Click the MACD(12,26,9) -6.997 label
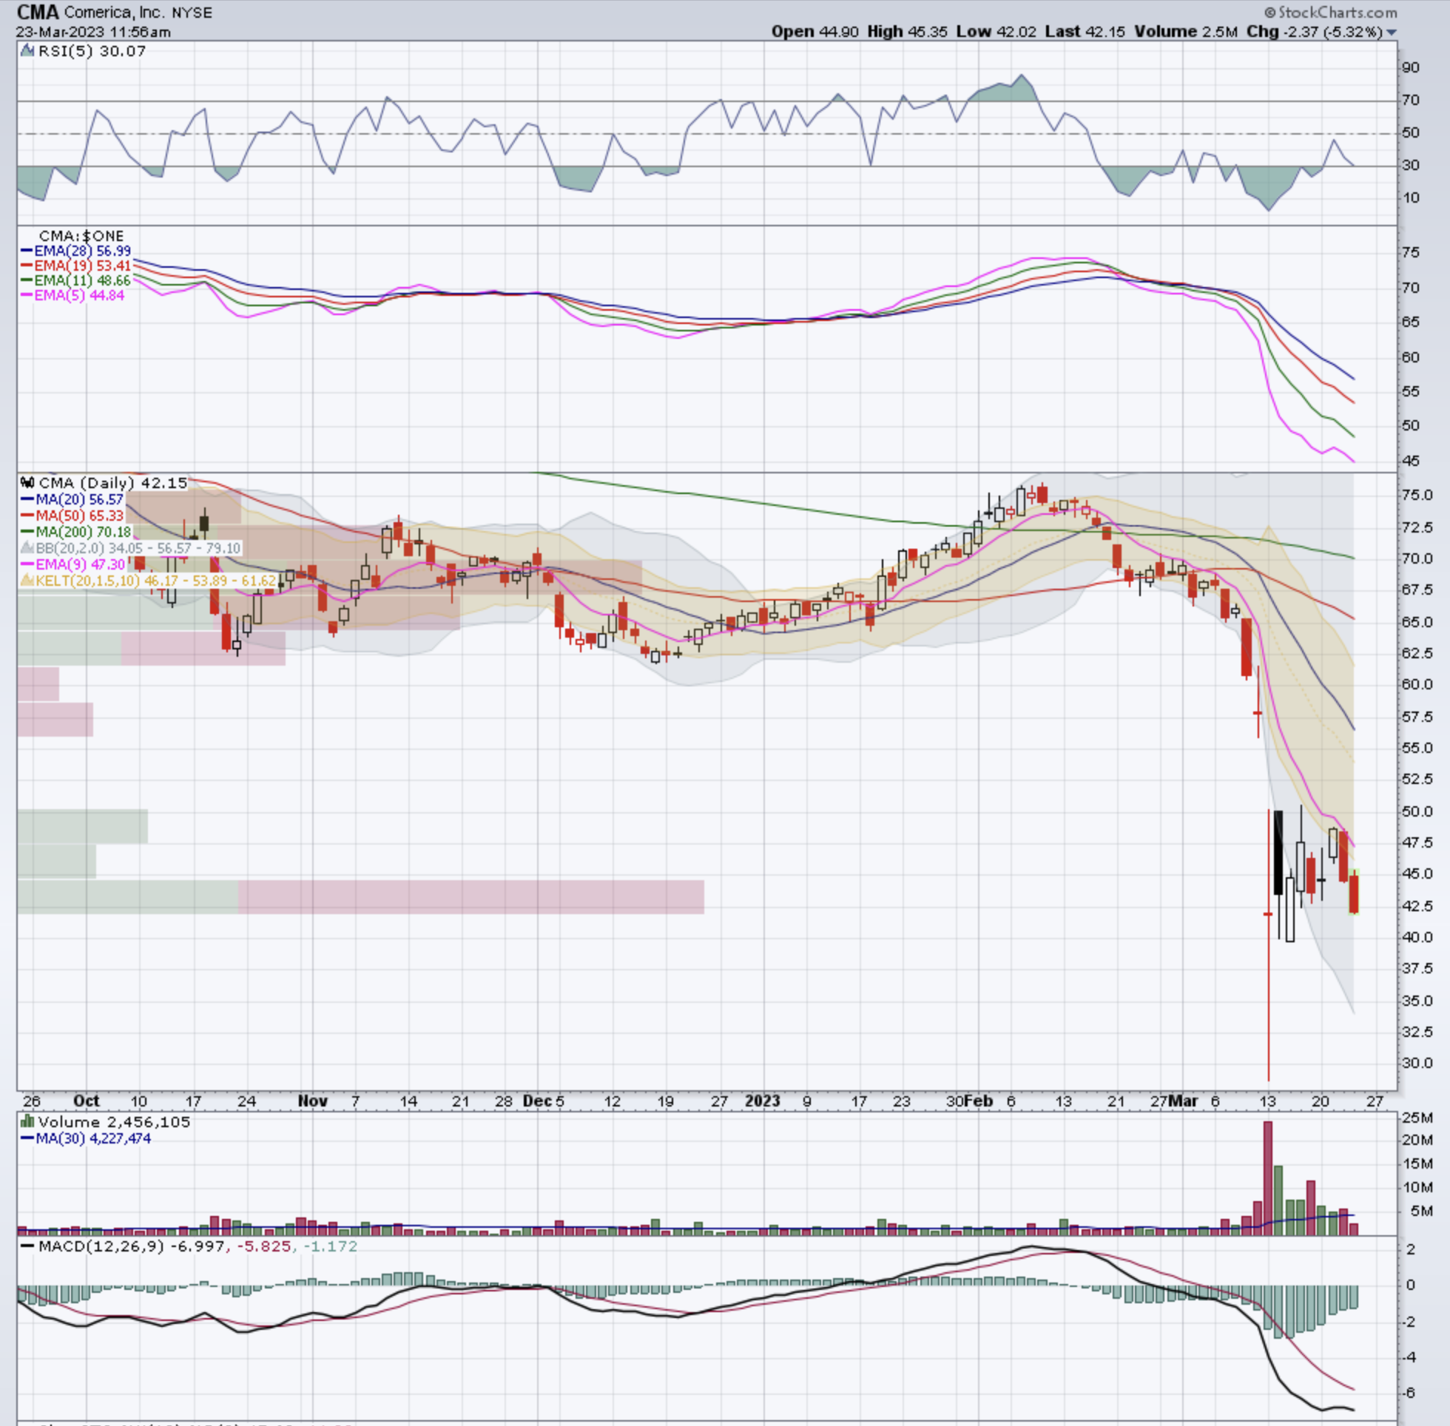 [131, 1246]
